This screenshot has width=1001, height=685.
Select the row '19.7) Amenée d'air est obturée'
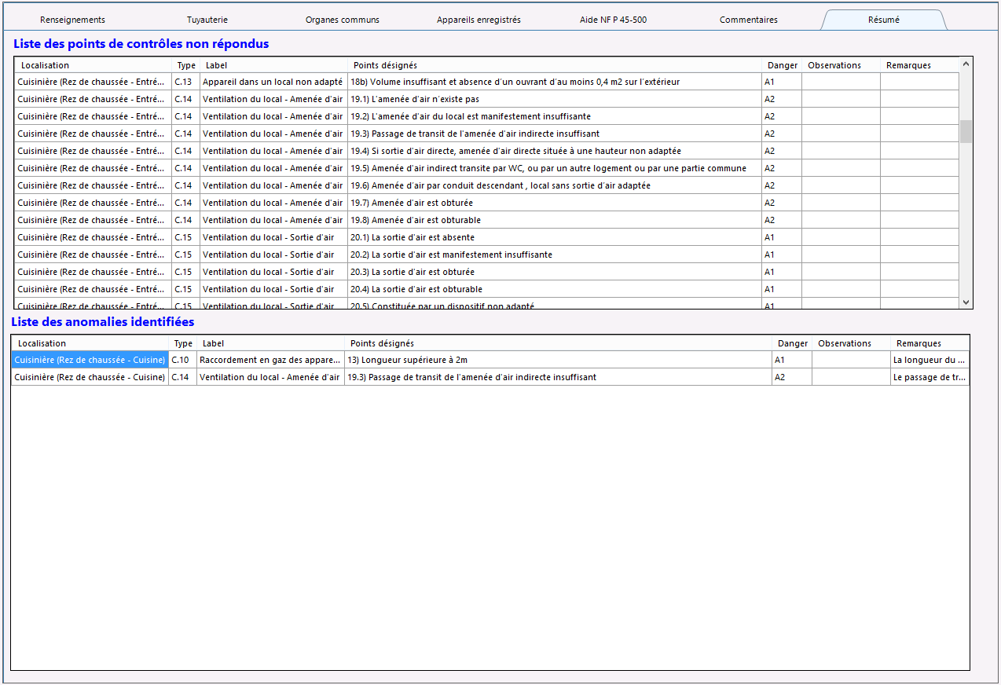tap(487, 203)
